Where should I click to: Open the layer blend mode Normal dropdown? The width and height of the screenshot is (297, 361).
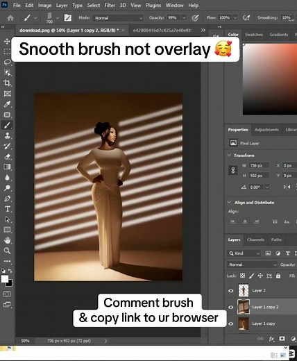coord(252,265)
